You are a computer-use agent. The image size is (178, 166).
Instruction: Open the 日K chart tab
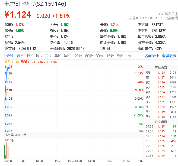pos(30,56)
